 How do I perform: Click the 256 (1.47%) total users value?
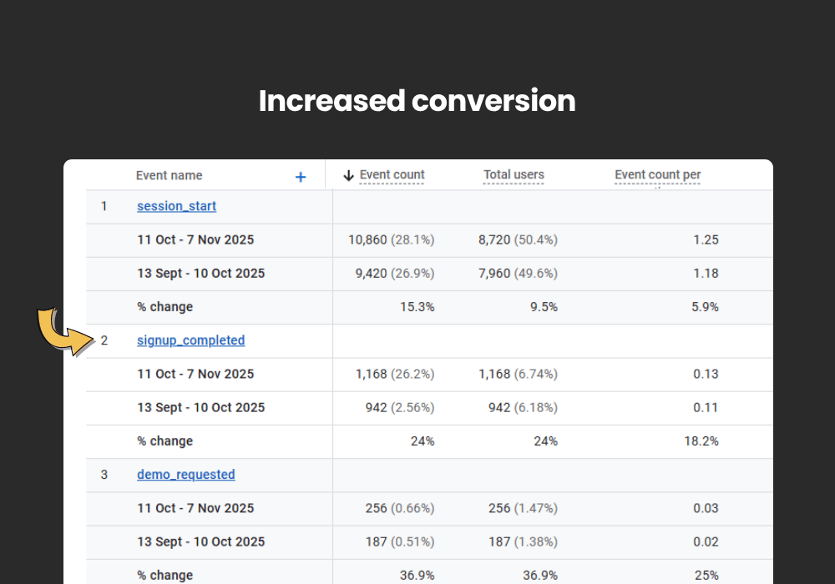[518, 508]
